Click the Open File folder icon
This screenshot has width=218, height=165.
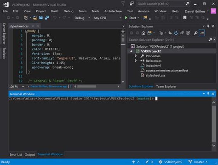(35, 18)
